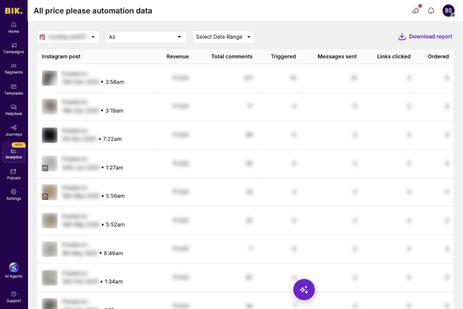
Task: Go to Home in sidebar
Action: point(13,28)
